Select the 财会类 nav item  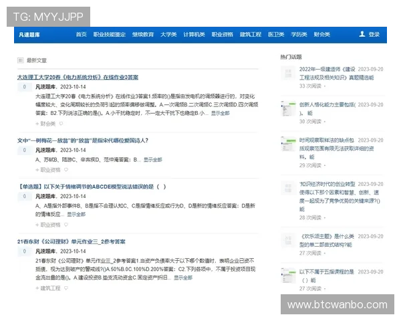(x=322, y=34)
